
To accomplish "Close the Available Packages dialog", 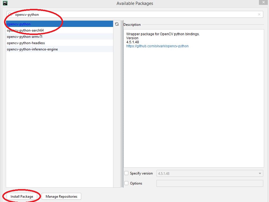I will pyautogui.click(x=263, y=2).
